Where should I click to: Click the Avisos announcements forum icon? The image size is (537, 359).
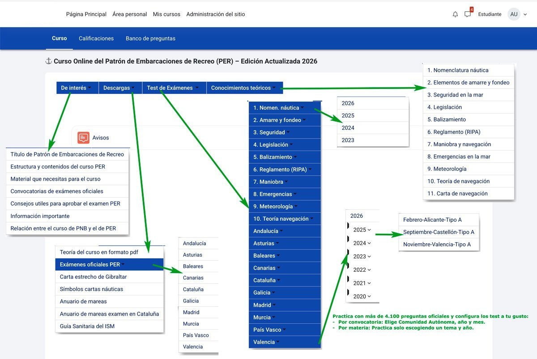point(83,137)
